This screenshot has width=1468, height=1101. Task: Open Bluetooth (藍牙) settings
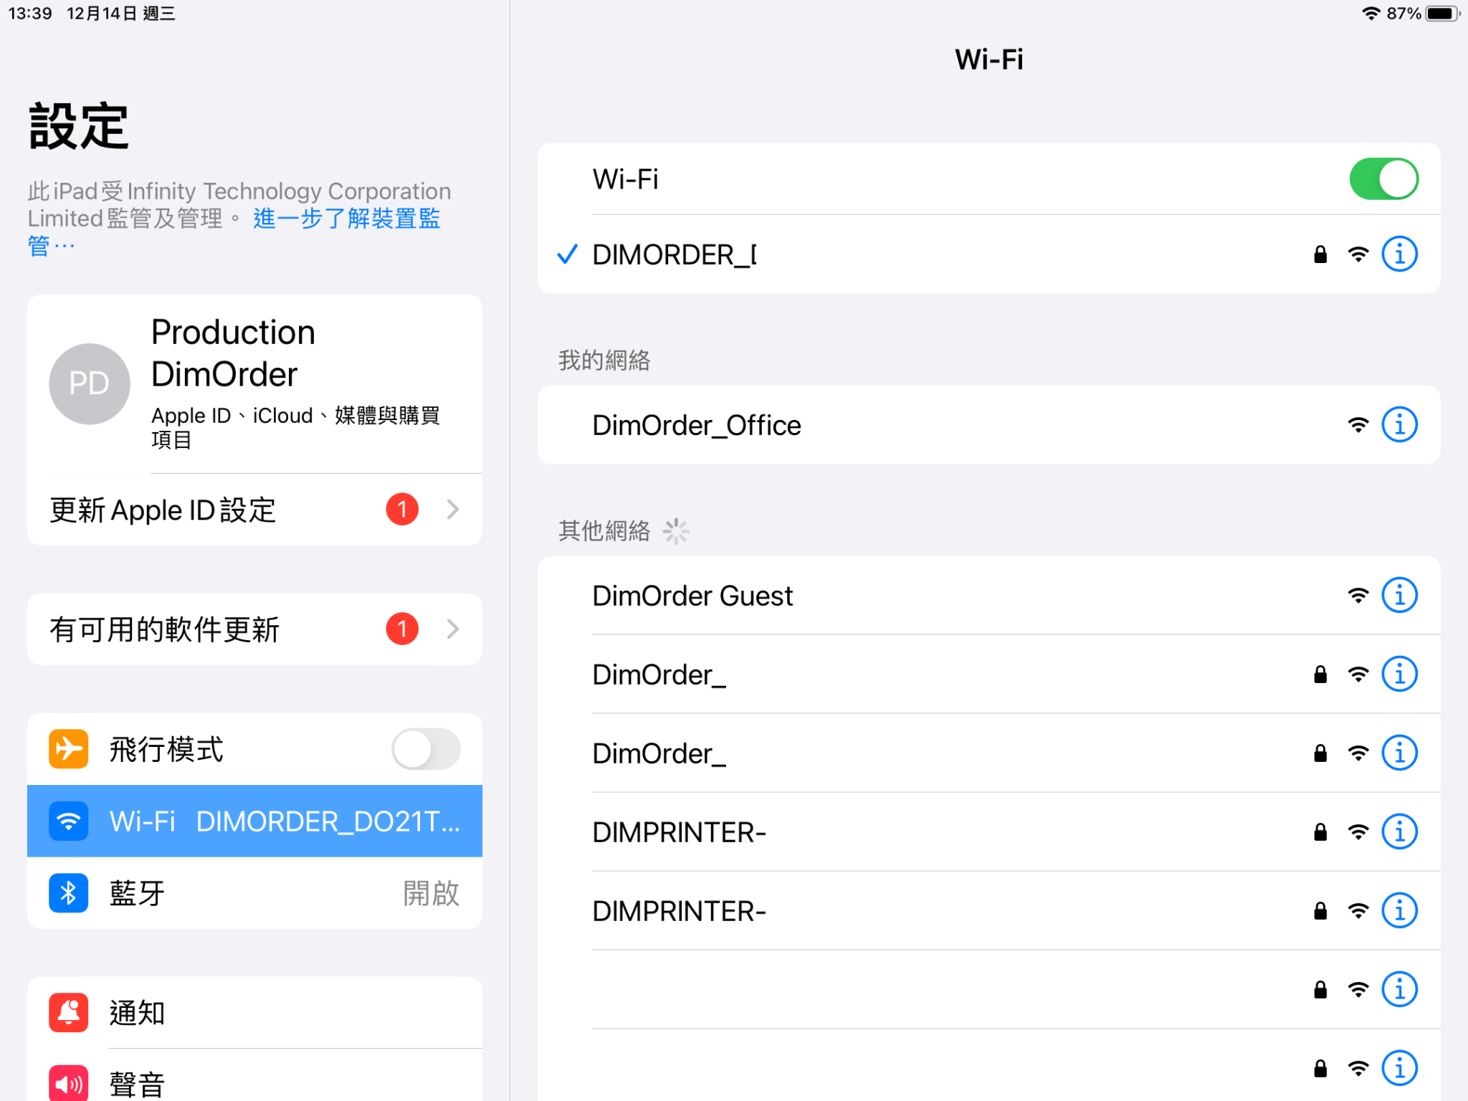tap(254, 892)
